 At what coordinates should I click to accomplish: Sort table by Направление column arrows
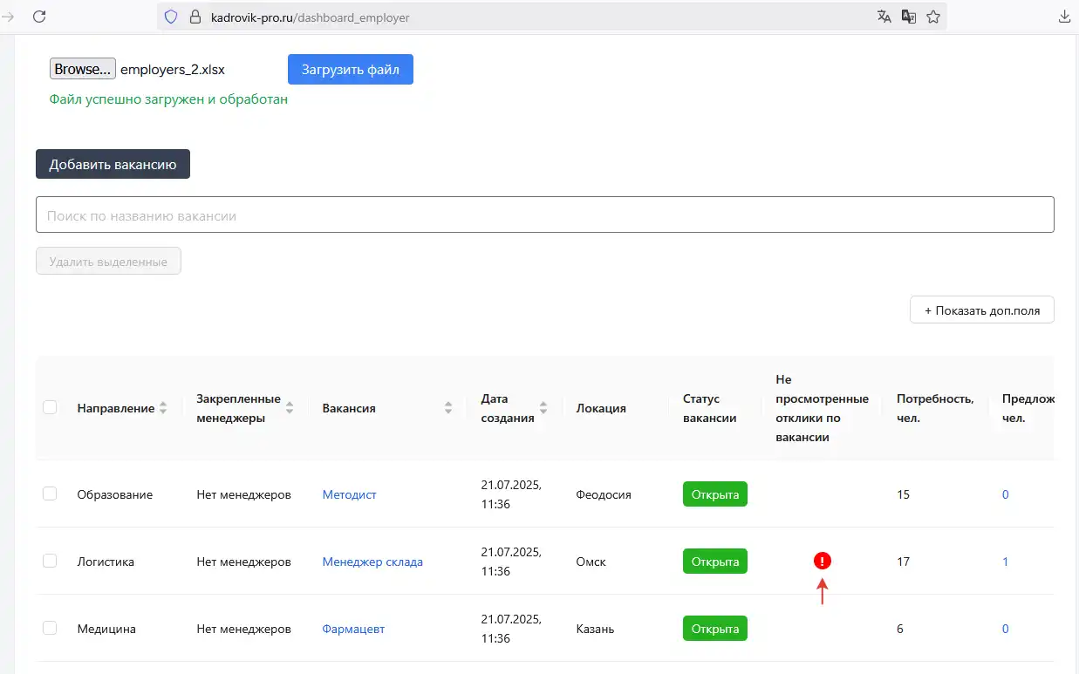(x=163, y=408)
